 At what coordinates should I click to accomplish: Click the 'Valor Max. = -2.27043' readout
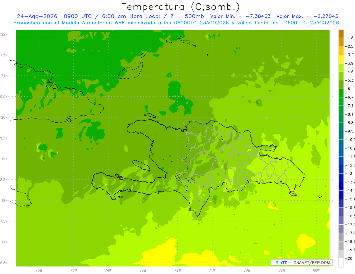point(307,16)
